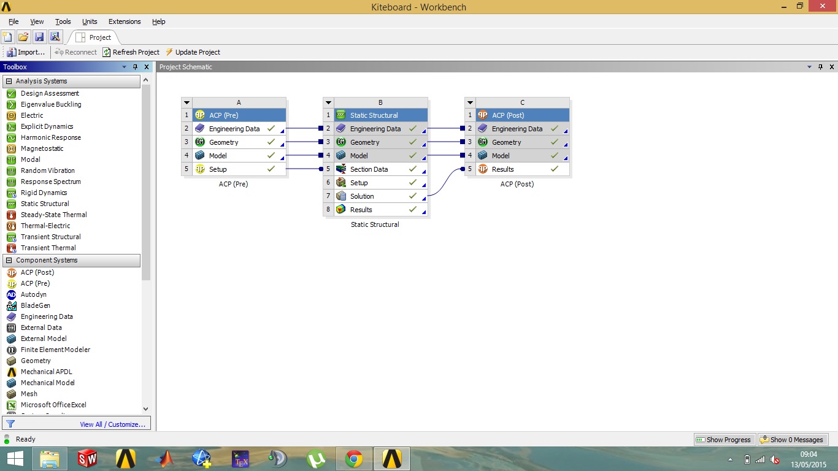Open system C dropdown menu arrow
Image resolution: width=838 pixels, height=471 pixels.
pos(470,102)
